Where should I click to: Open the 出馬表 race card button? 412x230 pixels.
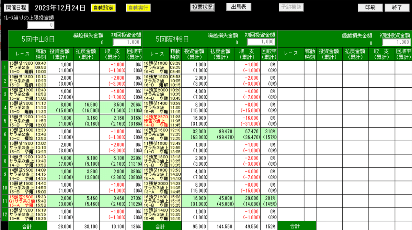[239, 7]
